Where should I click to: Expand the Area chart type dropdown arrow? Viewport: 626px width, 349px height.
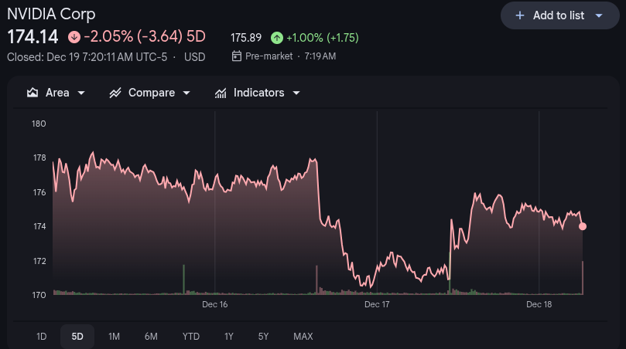click(x=81, y=93)
